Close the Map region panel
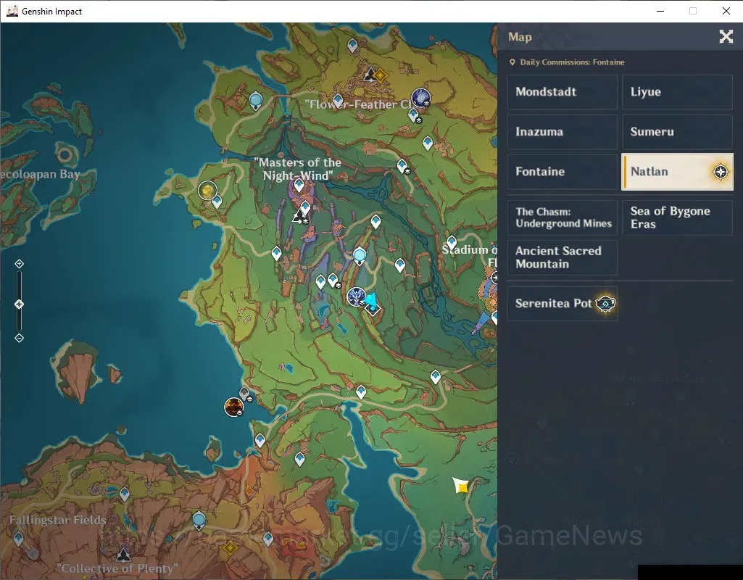The height and width of the screenshot is (580, 743). tap(726, 36)
